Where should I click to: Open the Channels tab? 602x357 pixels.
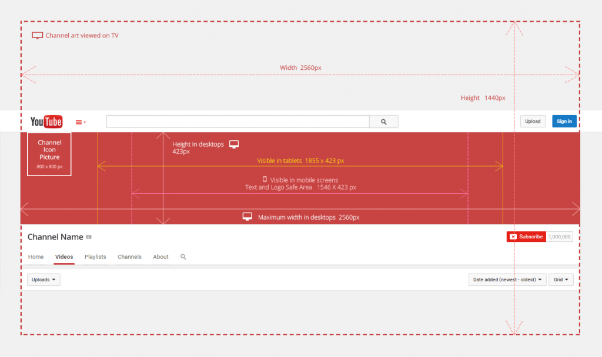coord(129,257)
